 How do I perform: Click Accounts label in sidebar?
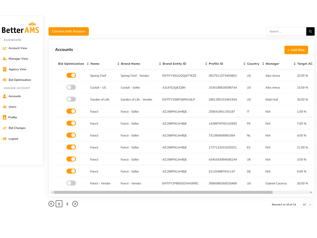pos(15,96)
